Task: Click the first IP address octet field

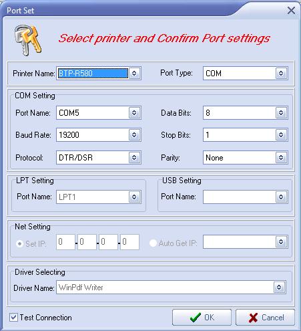Action: (x=65, y=242)
